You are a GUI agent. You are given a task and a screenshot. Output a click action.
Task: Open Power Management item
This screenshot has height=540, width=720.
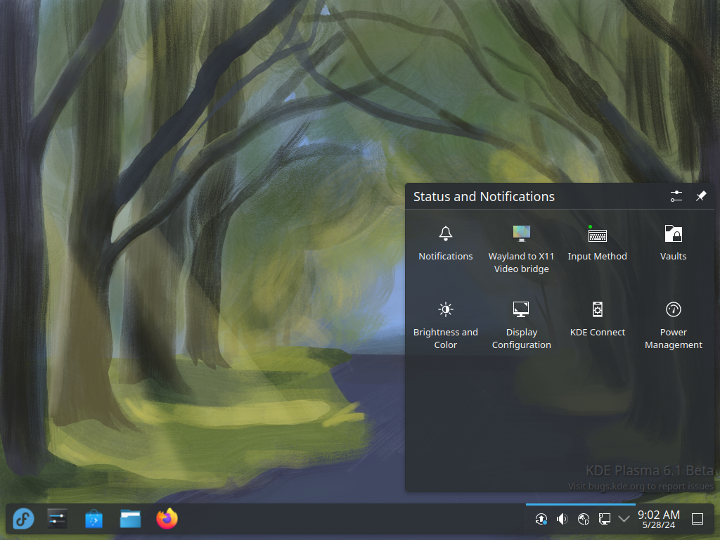673,325
